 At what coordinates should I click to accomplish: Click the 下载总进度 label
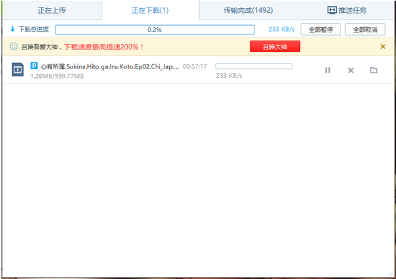tap(34, 29)
